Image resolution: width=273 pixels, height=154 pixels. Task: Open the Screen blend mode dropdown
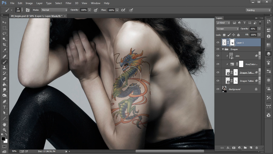click(227, 29)
